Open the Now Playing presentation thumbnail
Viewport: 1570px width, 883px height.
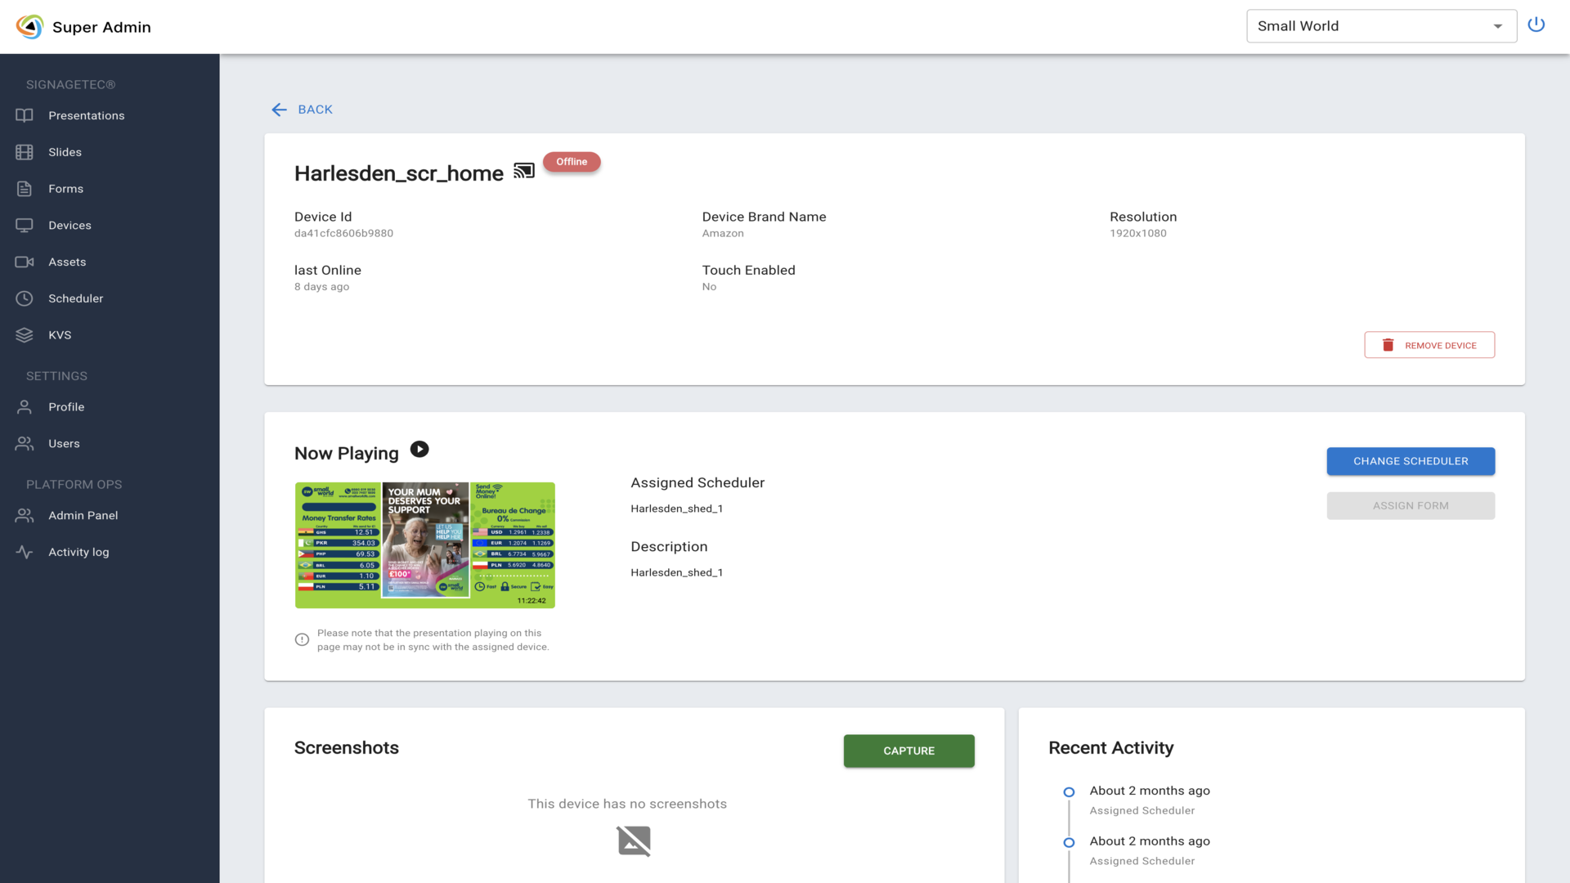[x=425, y=545]
